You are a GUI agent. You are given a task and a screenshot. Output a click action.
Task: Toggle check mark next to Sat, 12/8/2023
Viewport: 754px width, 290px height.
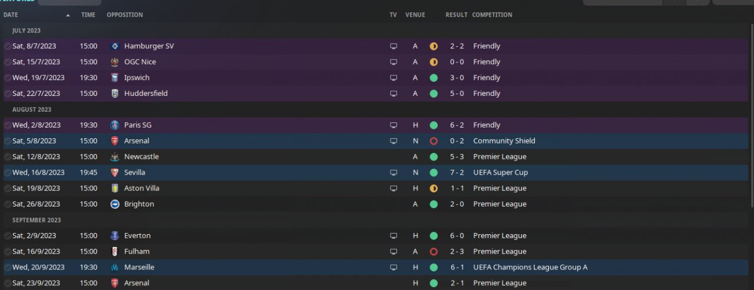[x=8, y=157]
